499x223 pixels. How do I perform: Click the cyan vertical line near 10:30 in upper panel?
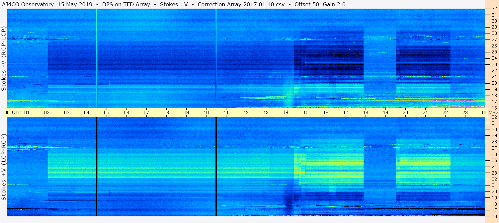click(x=216, y=58)
